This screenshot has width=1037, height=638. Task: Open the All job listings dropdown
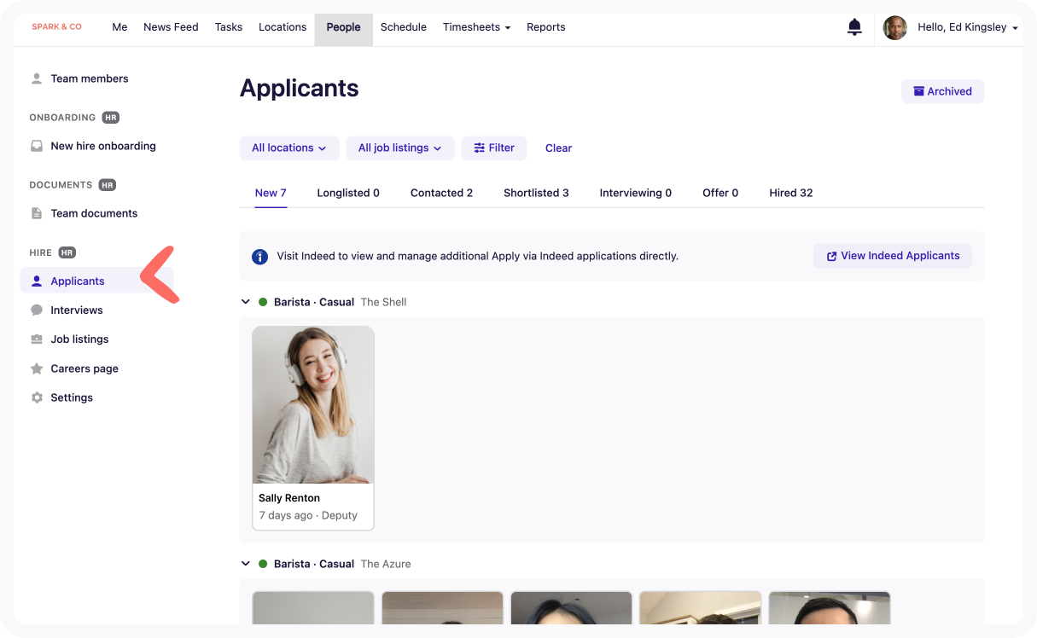(399, 148)
